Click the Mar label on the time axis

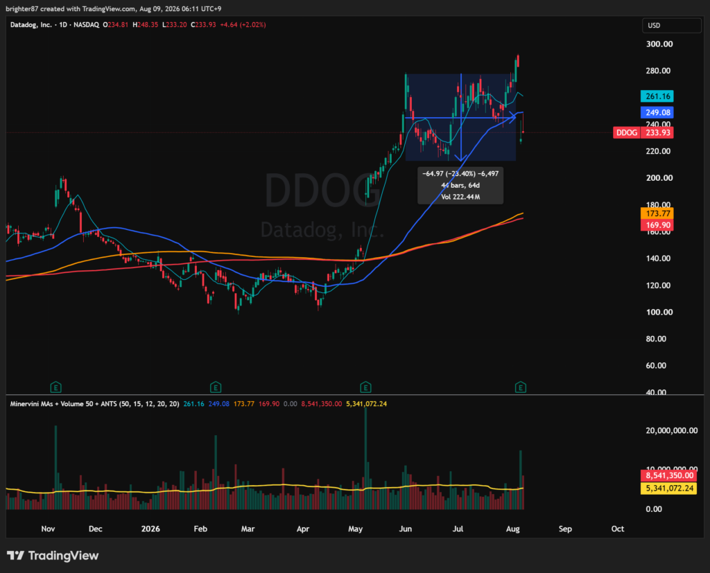pos(248,529)
